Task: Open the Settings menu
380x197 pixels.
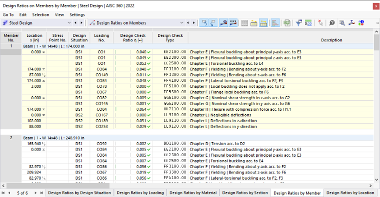Action: point(77,15)
